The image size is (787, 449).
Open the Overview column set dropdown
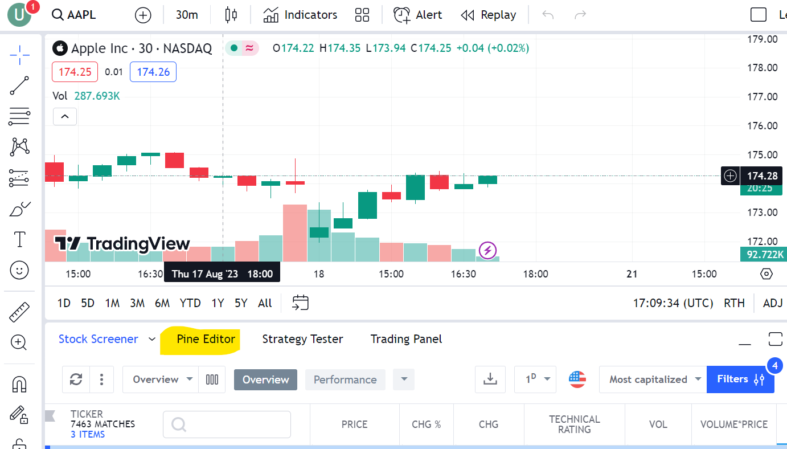click(161, 379)
